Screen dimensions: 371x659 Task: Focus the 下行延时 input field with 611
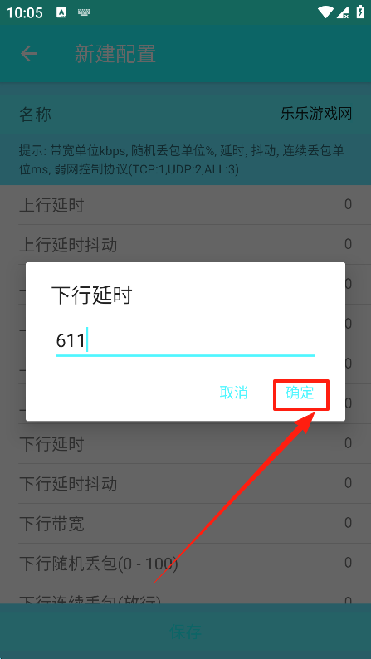click(x=185, y=341)
